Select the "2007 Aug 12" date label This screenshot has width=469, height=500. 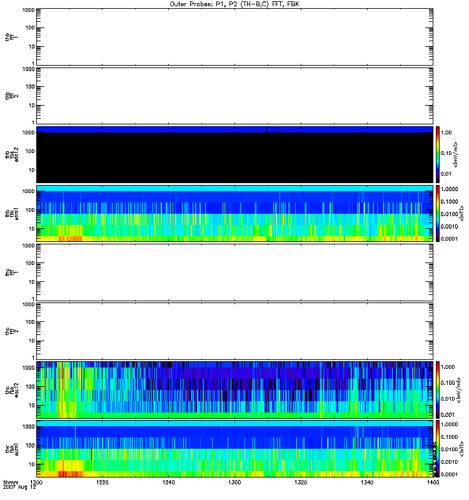click(x=19, y=487)
